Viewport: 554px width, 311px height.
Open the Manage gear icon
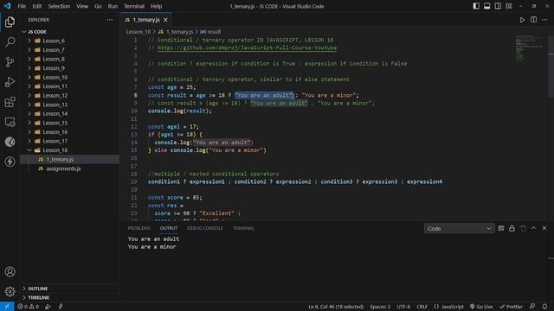[10, 291]
